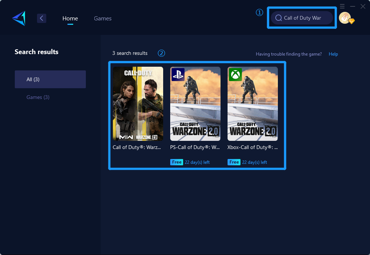Click the Free badge under PS-Call of Duty
Image resolution: width=370 pixels, height=255 pixels.
coord(176,162)
